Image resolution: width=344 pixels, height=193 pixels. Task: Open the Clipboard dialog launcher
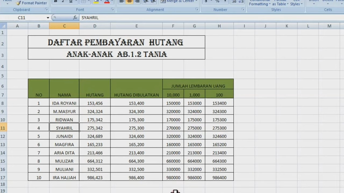click(46, 9)
